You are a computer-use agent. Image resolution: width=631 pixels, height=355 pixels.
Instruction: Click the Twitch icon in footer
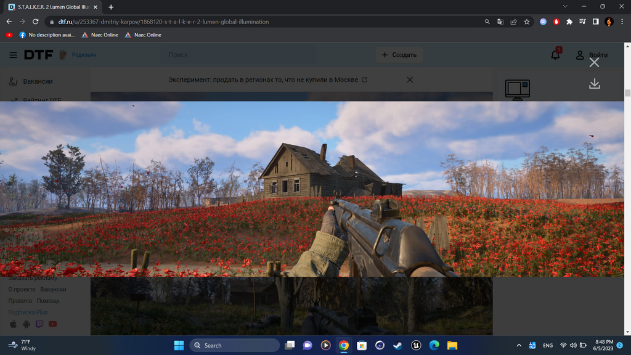[39, 324]
